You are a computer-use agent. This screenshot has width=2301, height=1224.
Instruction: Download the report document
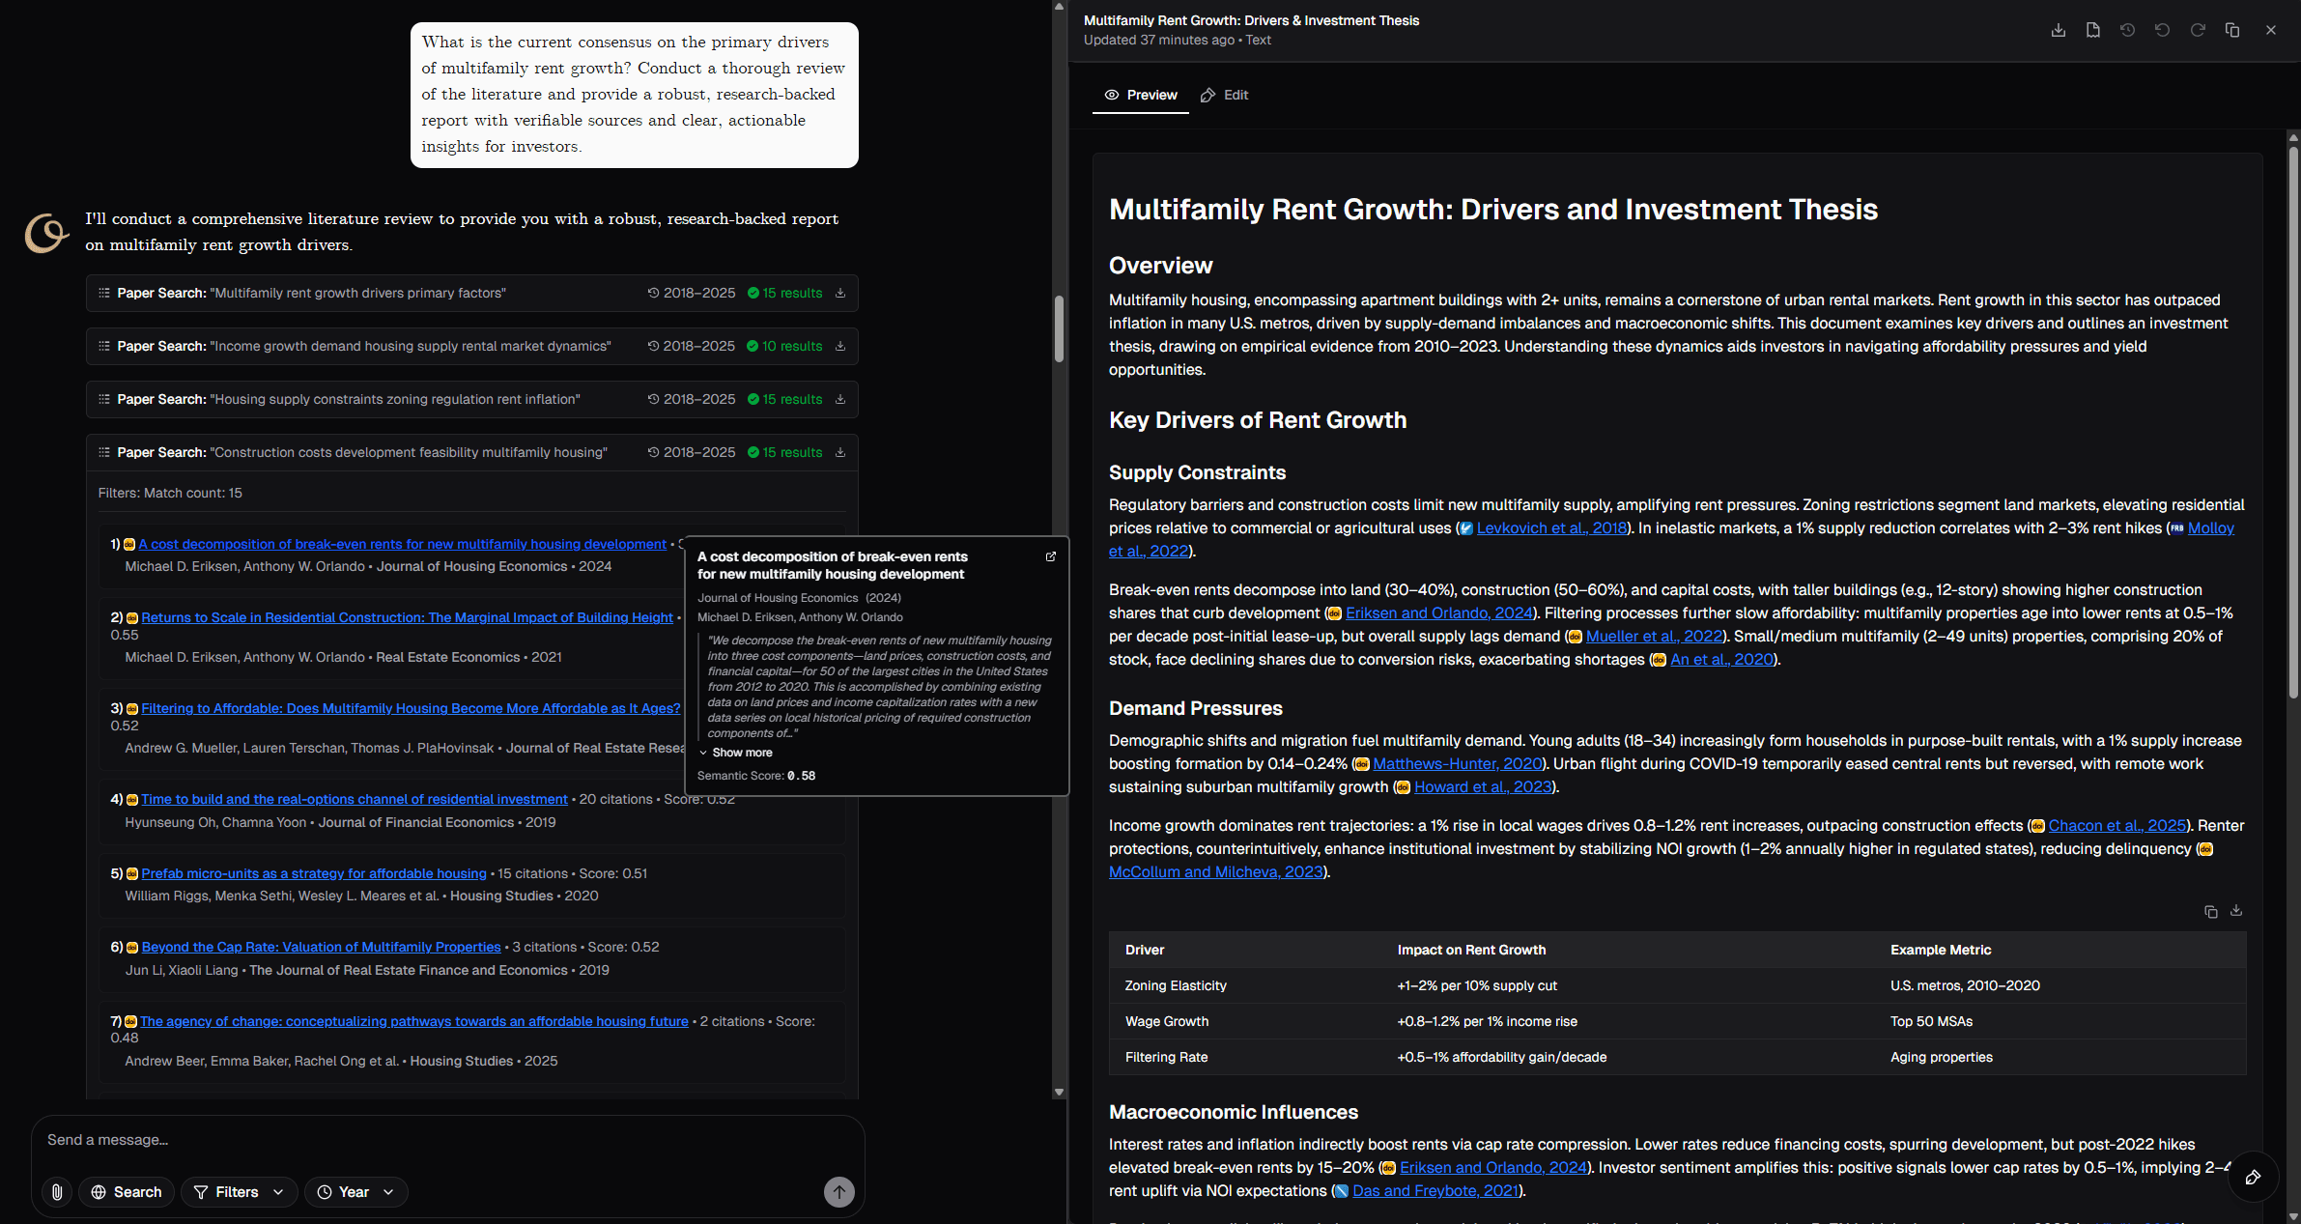tap(2058, 30)
